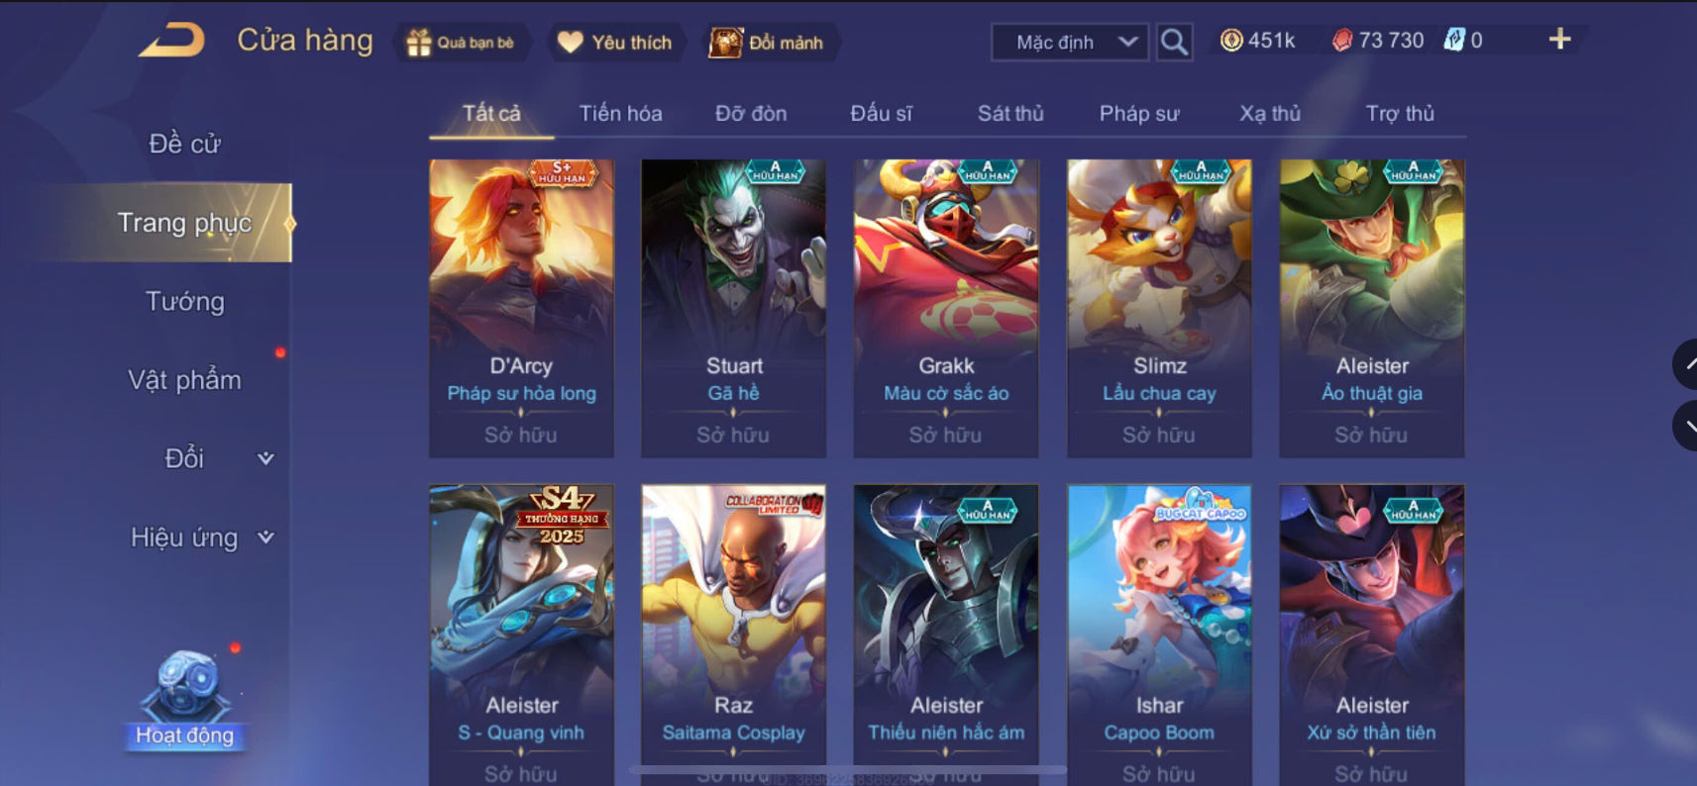Tap the gold coin balance icon

click(x=1231, y=40)
